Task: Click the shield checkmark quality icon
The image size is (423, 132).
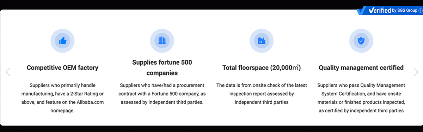Action: pos(361,41)
